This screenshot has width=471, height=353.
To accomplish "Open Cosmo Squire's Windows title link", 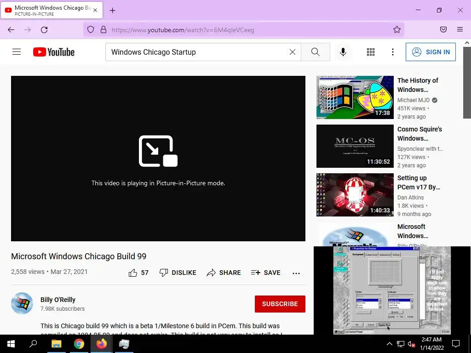I will point(419,134).
